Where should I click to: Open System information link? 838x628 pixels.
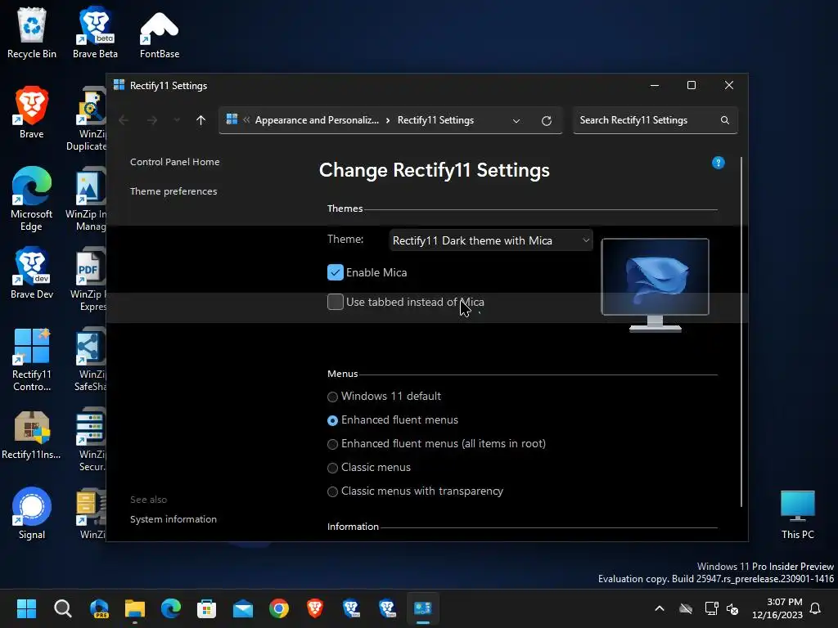173,519
